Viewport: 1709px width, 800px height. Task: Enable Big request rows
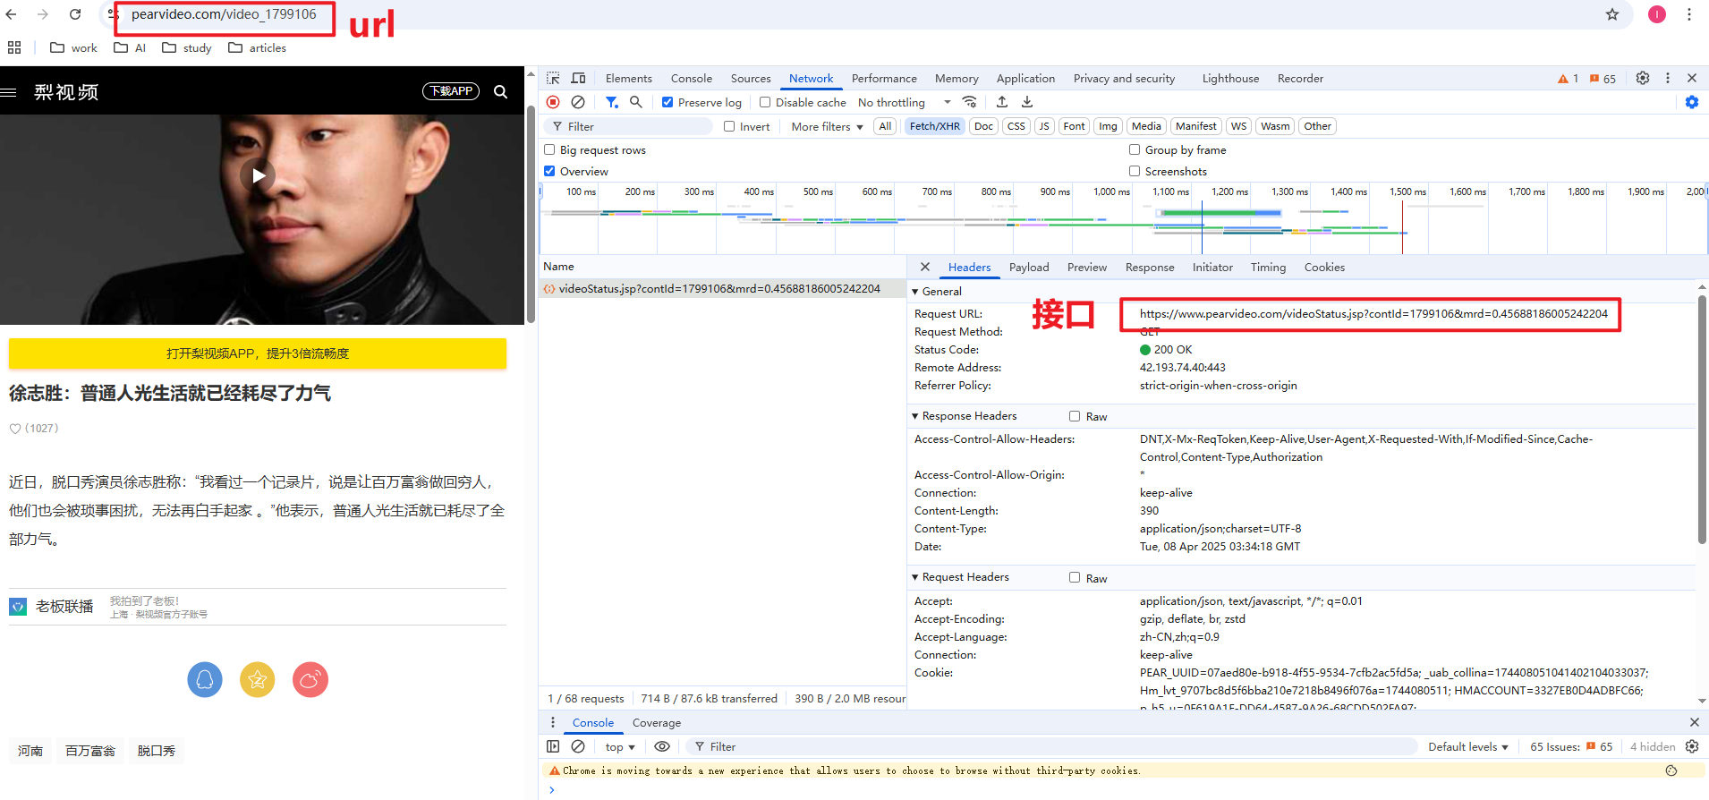point(549,149)
